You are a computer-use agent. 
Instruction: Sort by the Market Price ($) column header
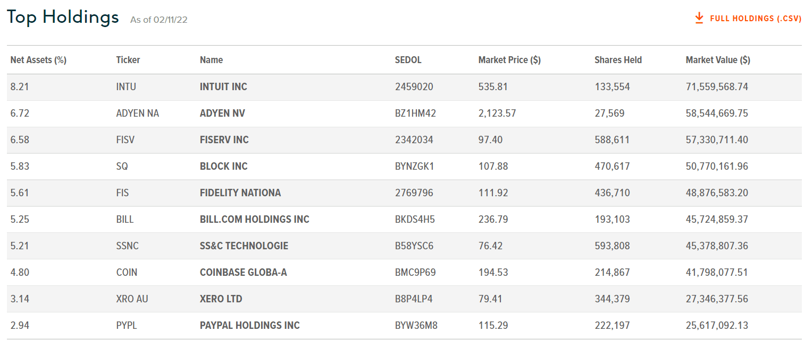508,59
